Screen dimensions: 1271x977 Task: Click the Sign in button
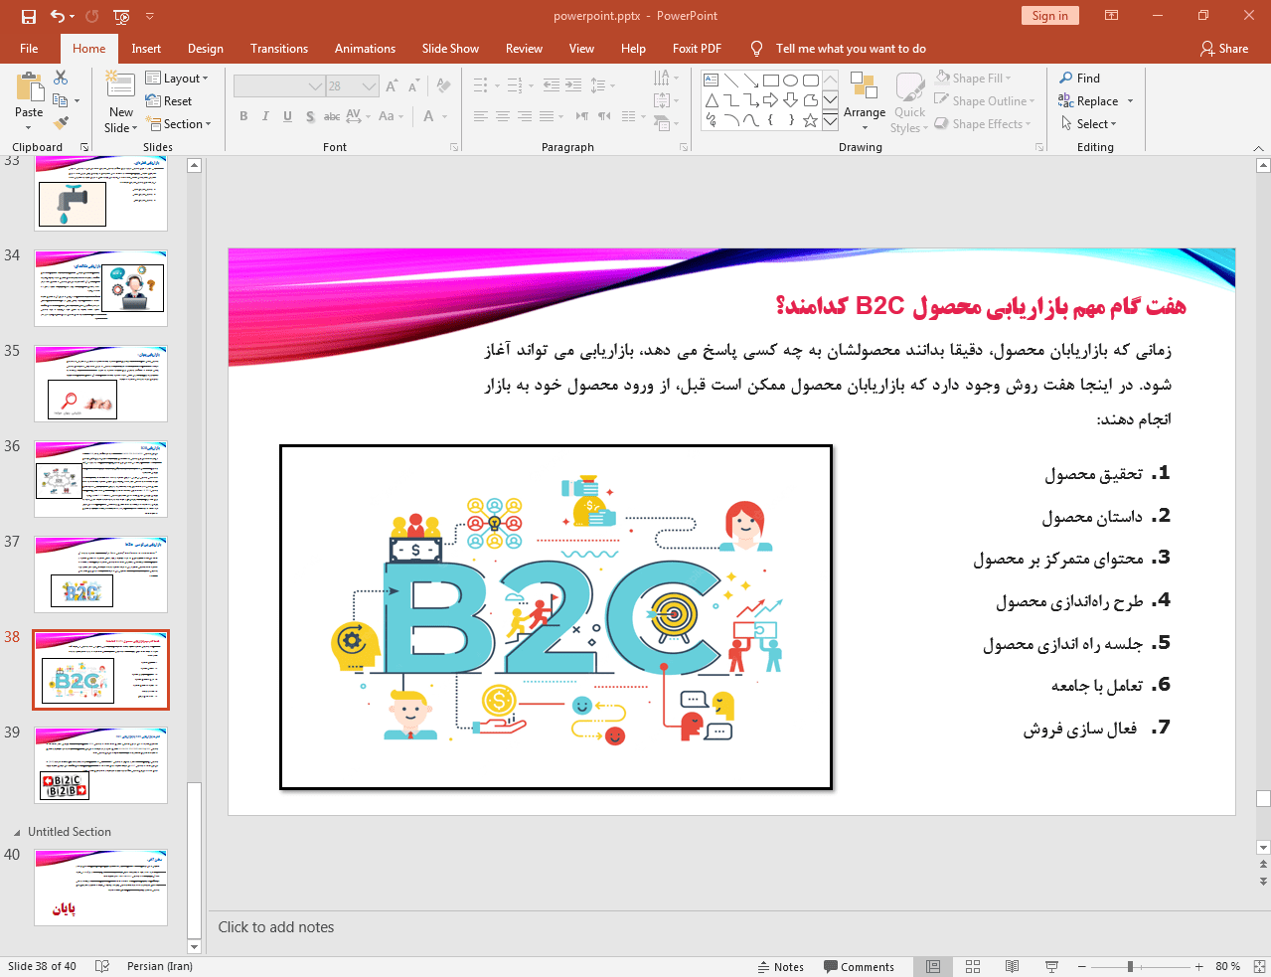tap(1049, 16)
